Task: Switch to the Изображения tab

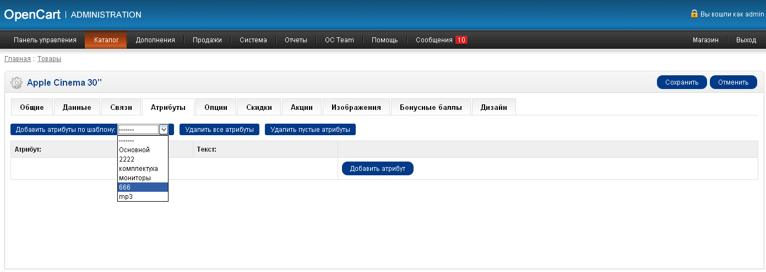Action: pos(356,107)
